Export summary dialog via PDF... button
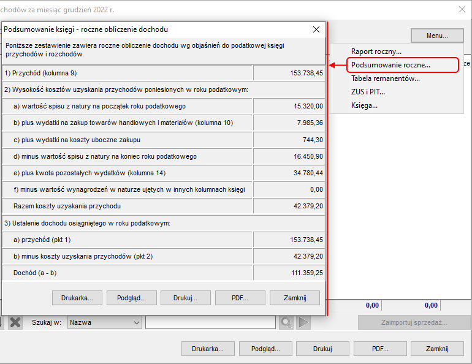This screenshot has height=364, width=472. pyautogui.click(x=240, y=298)
